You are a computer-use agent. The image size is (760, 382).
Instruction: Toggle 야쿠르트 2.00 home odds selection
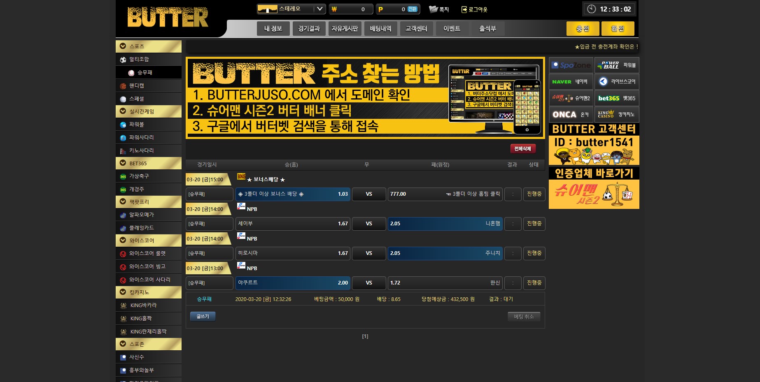pyautogui.click(x=293, y=283)
